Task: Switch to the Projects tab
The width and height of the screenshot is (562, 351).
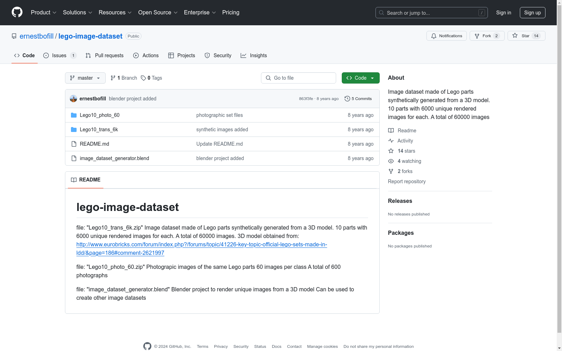Action: click(182, 55)
